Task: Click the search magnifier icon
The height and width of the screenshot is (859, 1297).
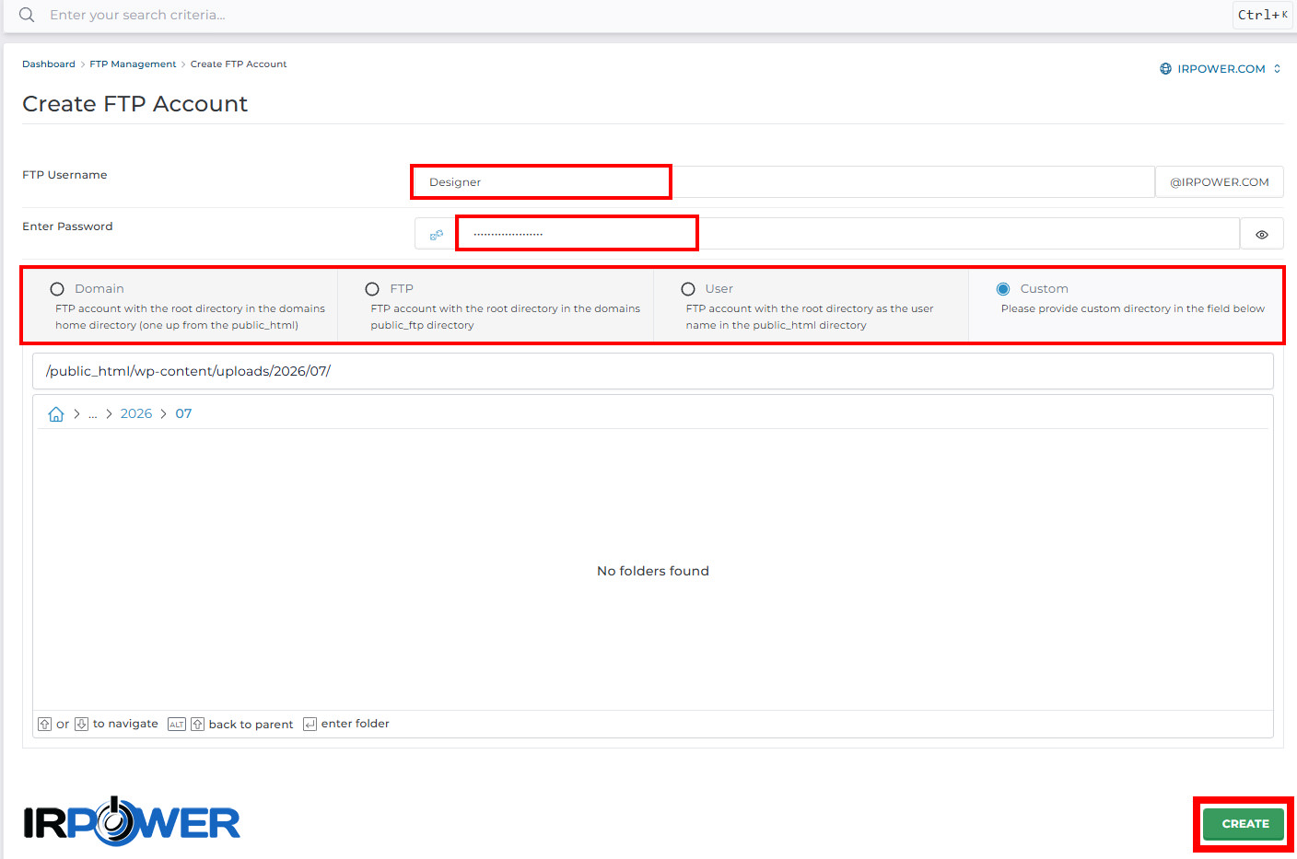Action: coord(27,15)
